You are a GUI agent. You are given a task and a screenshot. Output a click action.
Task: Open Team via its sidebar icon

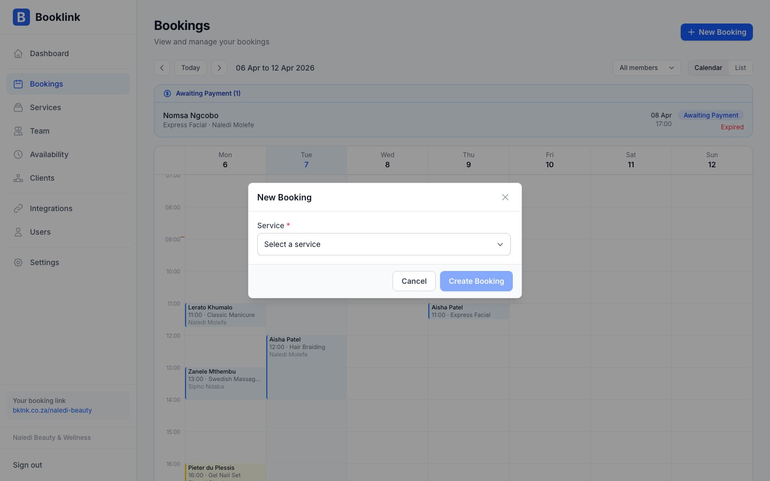pos(18,131)
